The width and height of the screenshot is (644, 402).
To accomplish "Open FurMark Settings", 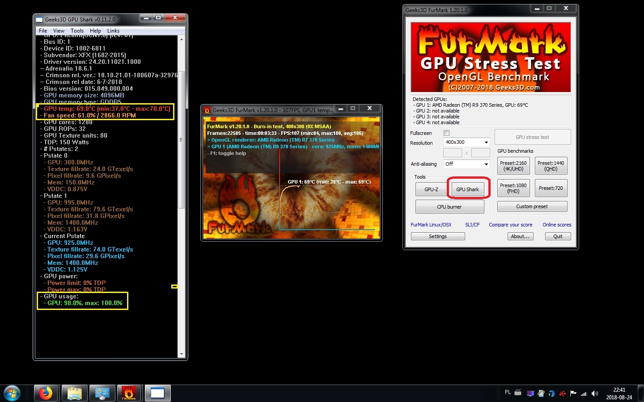I will pyautogui.click(x=438, y=236).
